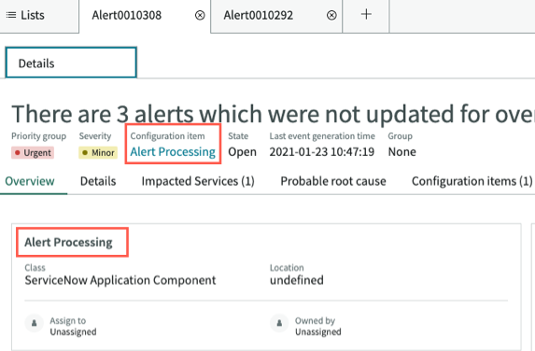
Task: Click the ServiceNow Application Component class value
Action: (120, 280)
